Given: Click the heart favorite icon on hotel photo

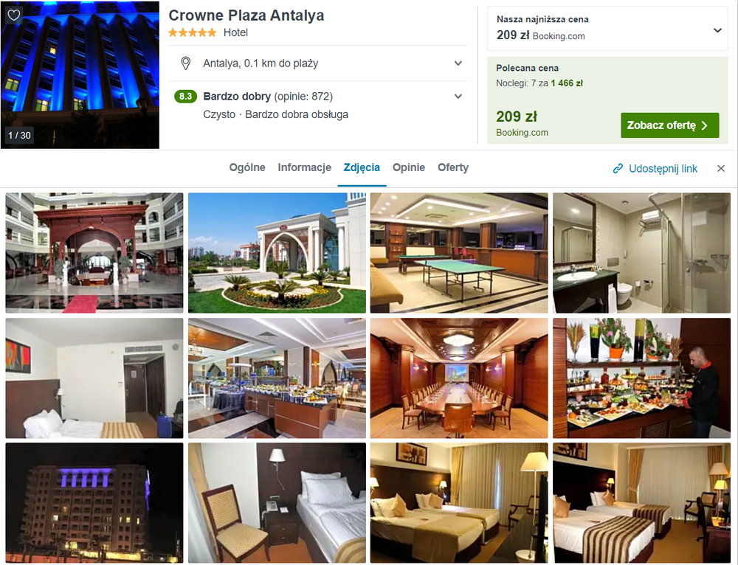Looking at the screenshot, I should 13,15.
